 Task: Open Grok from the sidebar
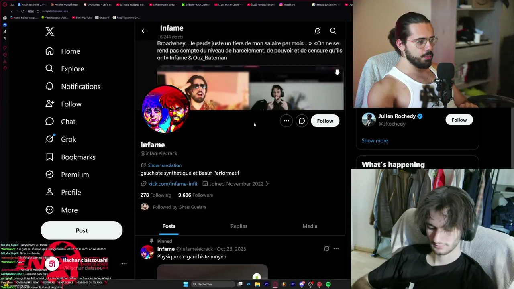pos(61,139)
